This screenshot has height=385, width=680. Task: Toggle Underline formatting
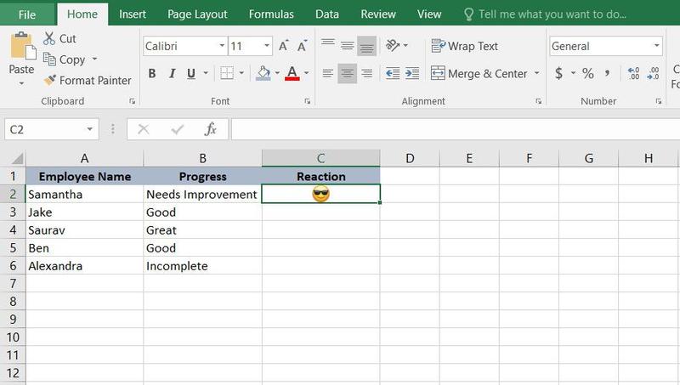tap(190, 73)
